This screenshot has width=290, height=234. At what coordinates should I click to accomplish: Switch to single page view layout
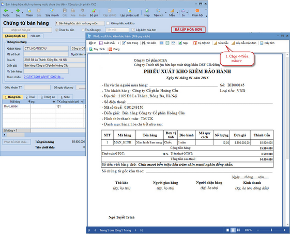coord(227,230)
